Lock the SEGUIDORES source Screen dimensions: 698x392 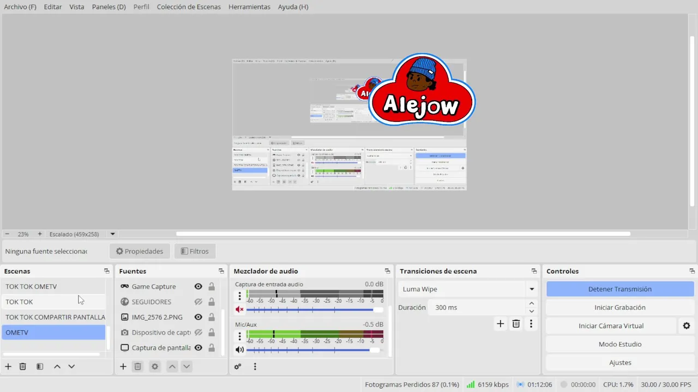click(x=212, y=302)
